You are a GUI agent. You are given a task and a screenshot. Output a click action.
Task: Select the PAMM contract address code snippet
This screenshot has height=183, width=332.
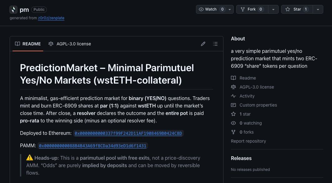93,146
